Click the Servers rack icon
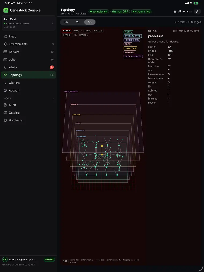This screenshot has height=272, width=204. point(5,52)
